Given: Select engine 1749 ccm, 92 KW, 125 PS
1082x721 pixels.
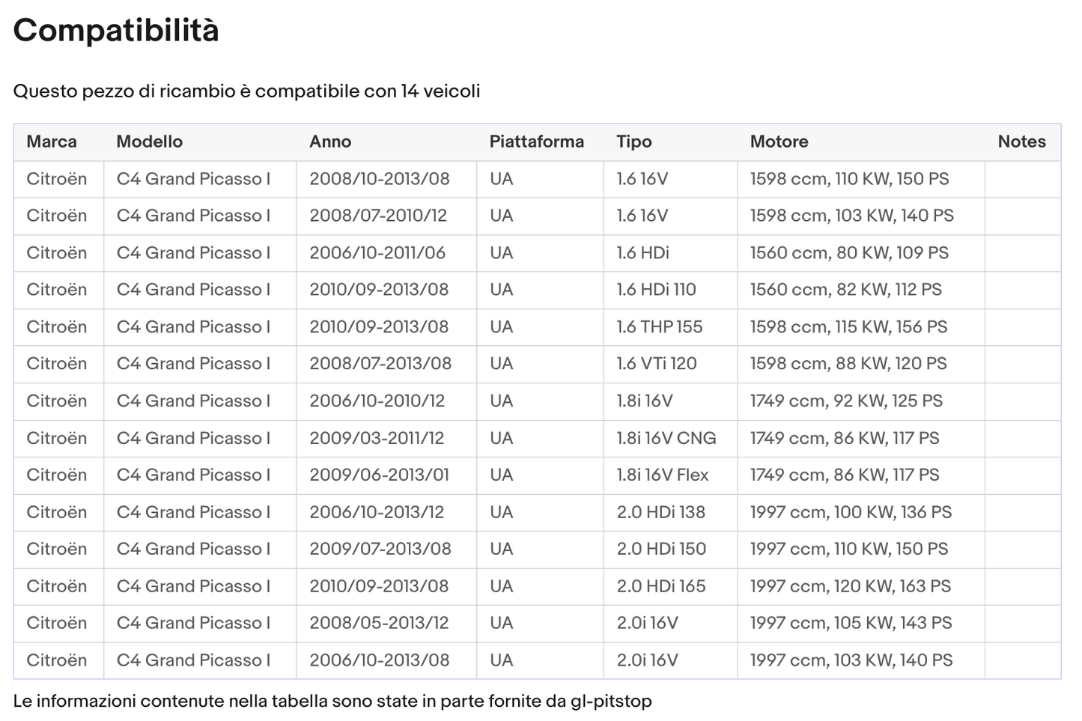Looking at the screenshot, I should tap(846, 401).
